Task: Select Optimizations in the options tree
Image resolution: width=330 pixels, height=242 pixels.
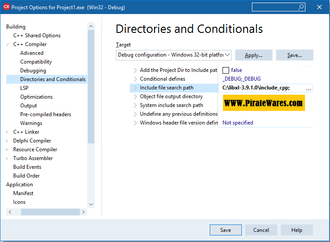Action: 36,97
